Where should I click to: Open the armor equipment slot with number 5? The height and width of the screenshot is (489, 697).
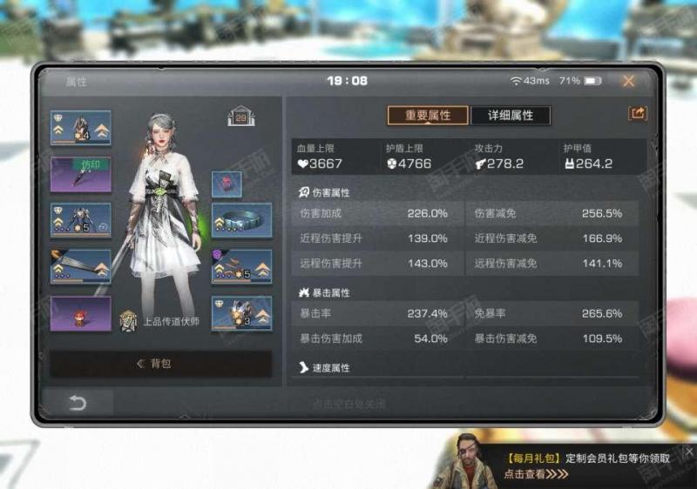tap(80, 220)
